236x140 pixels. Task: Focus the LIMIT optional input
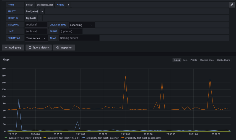[x=36, y=31]
